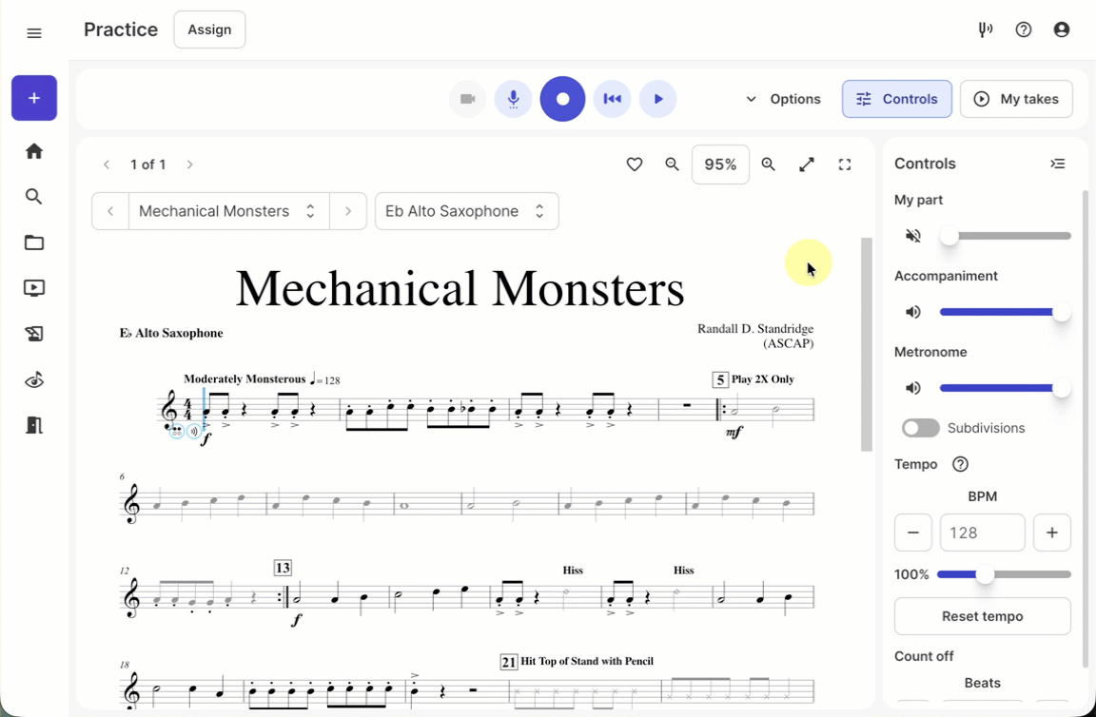Image resolution: width=1096 pixels, height=717 pixels.
Task: Click the BPM 128 input field
Action: [983, 533]
